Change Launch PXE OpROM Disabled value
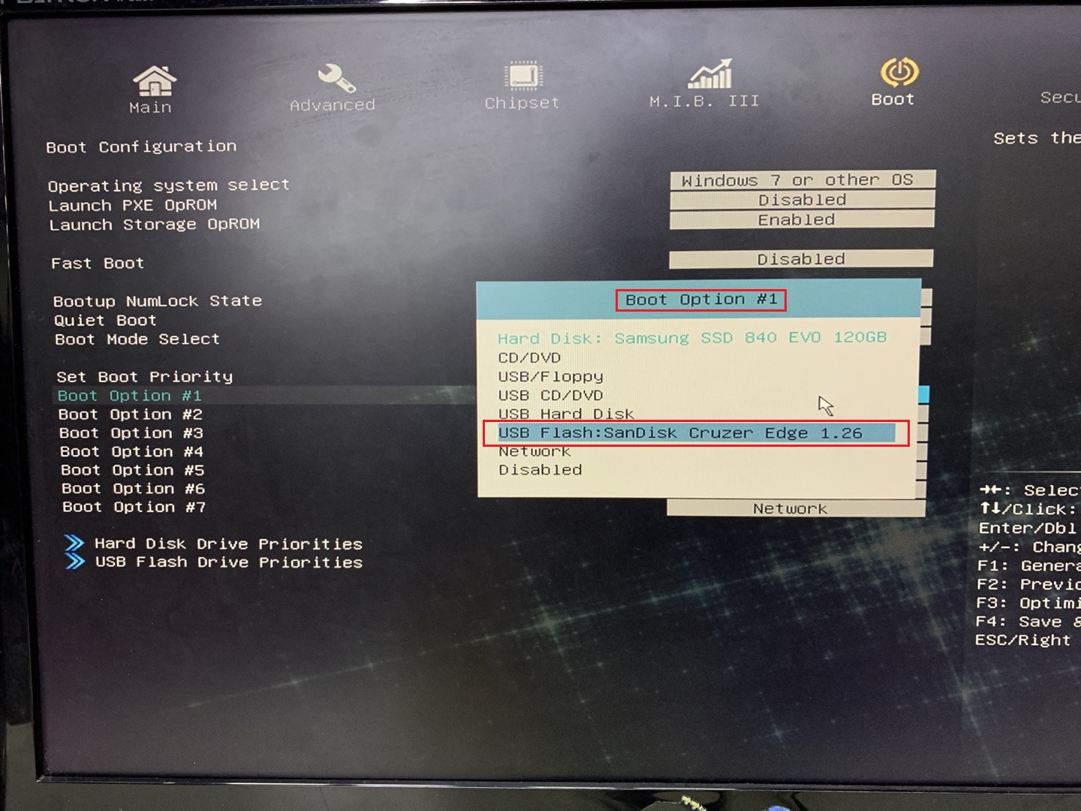 point(802,200)
